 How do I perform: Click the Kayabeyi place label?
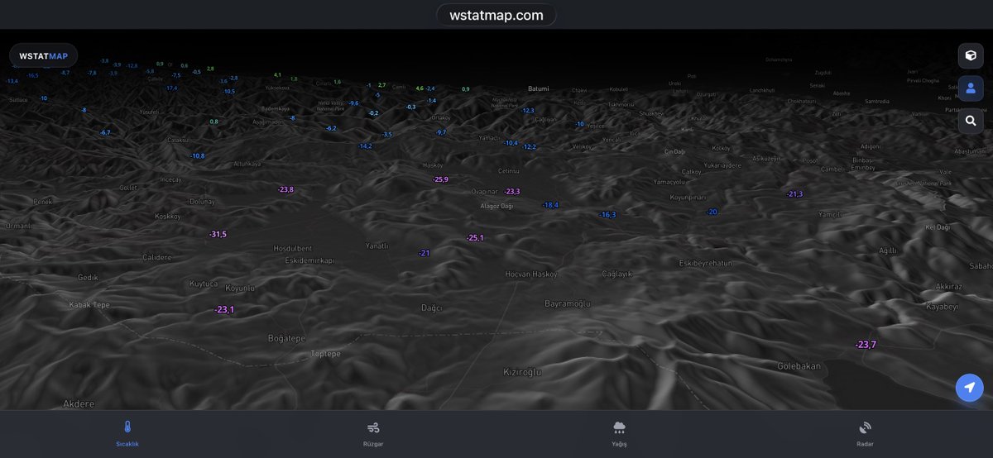click(942, 307)
